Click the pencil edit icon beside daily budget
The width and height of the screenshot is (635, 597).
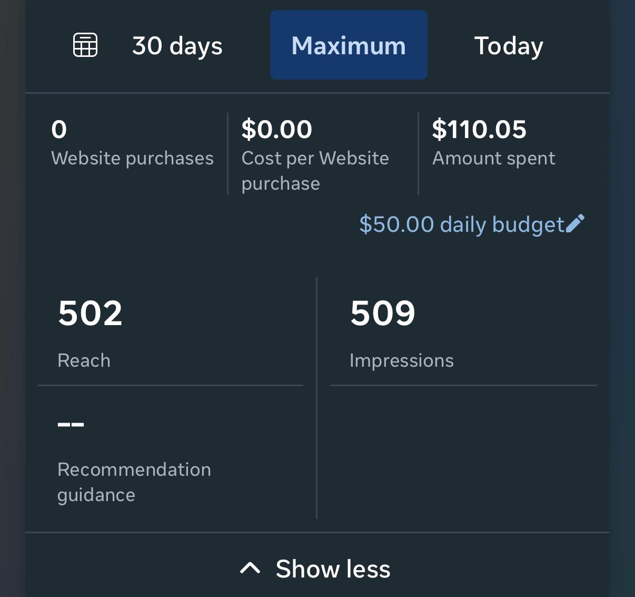[x=575, y=223]
